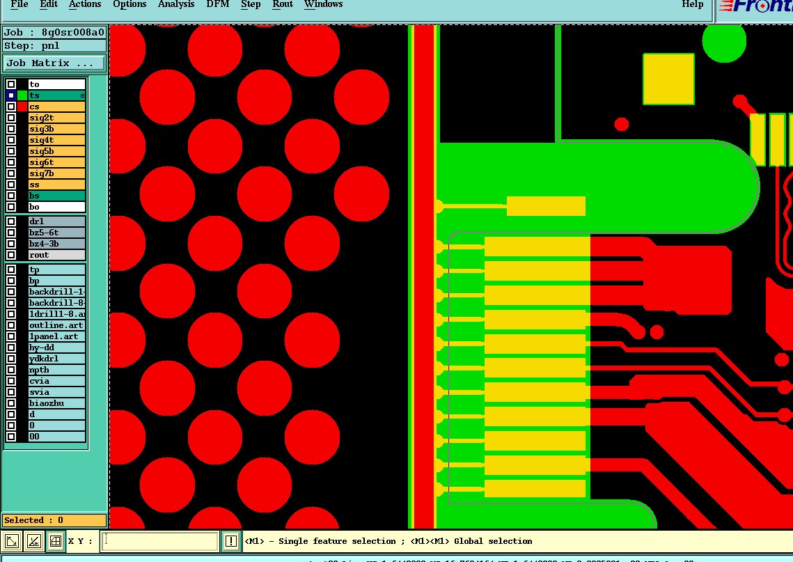The width and height of the screenshot is (793, 562).
Task: Open the Help menu
Action: (x=692, y=5)
